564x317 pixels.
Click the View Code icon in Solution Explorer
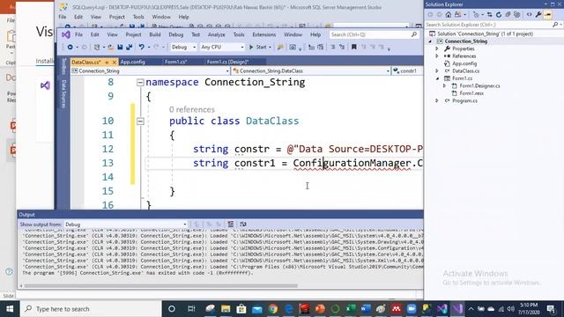point(529,15)
